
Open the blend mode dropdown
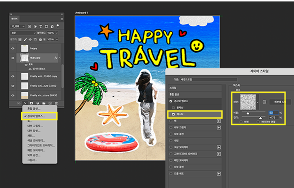click(x=23, y=33)
